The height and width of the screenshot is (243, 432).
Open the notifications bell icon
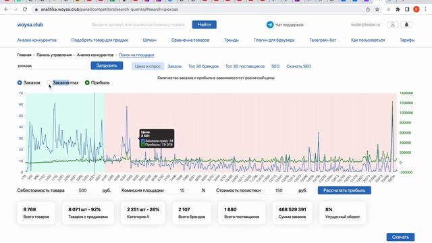[x=406, y=24]
